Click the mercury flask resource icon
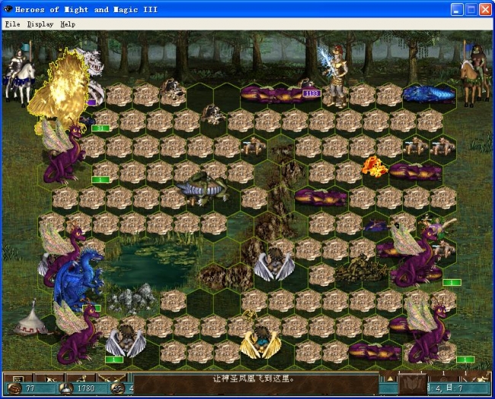The height and width of the screenshot is (399, 495). pyautogui.click(x=66, y=388)
